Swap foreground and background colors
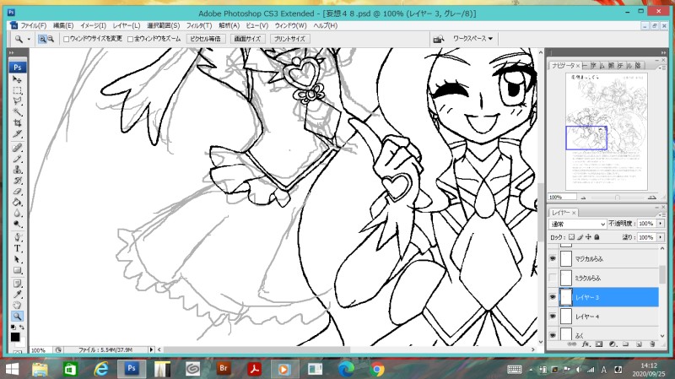 click(x=22, y=328)
